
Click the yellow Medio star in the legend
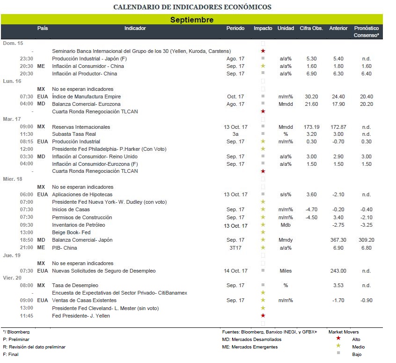(x=338, y=347)
